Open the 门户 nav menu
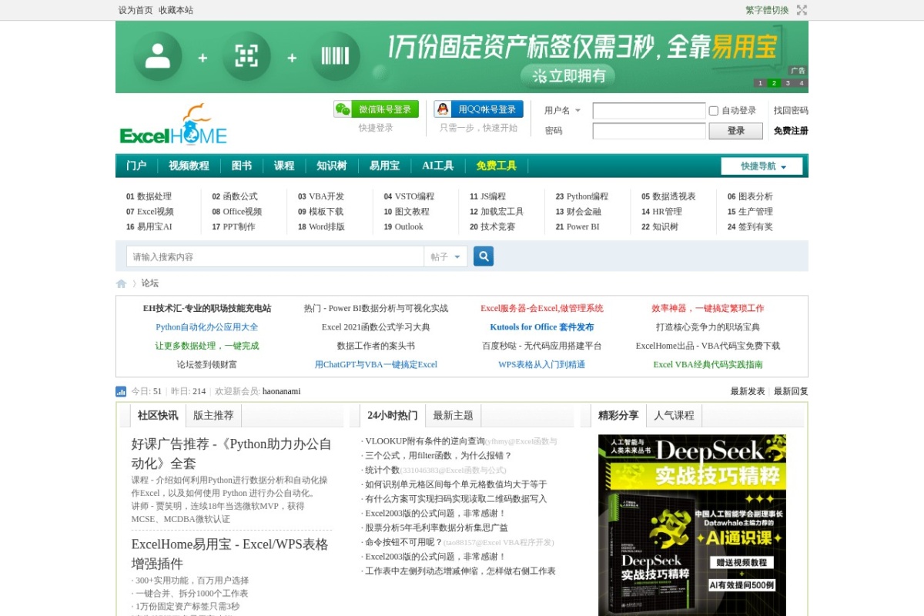924x616 pixels. coord(136,166)
